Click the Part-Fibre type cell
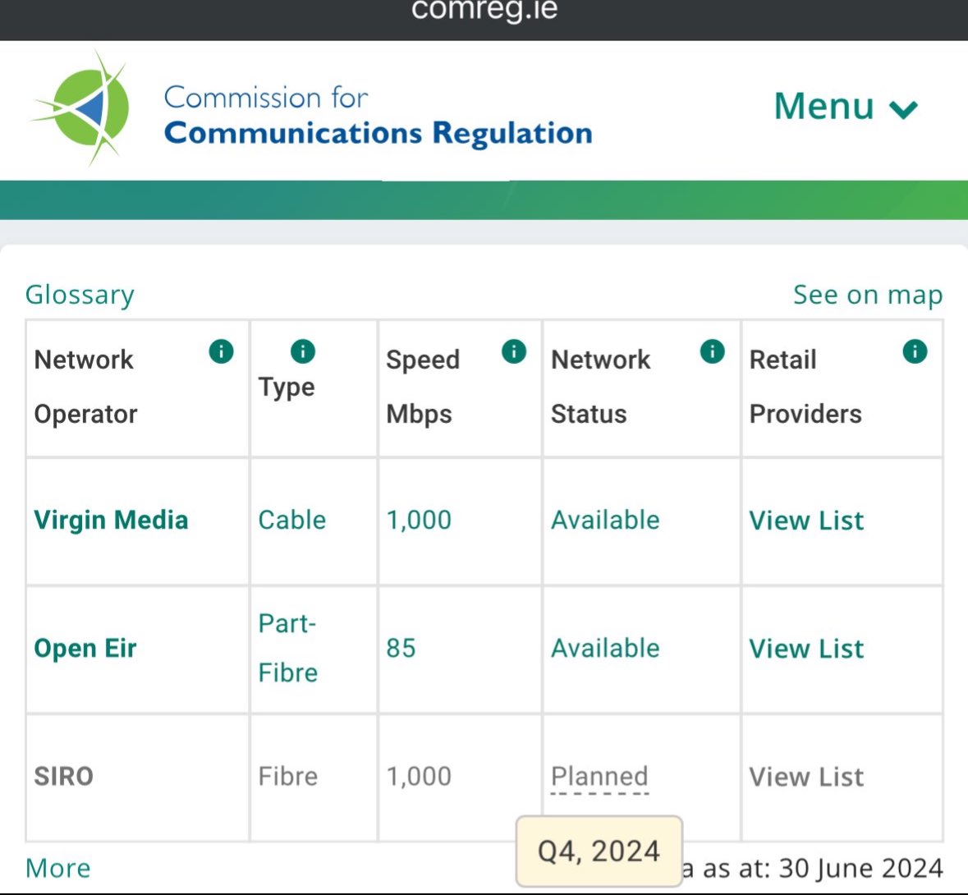This screenshot has width=968, height=895. (x=287, y=648)
